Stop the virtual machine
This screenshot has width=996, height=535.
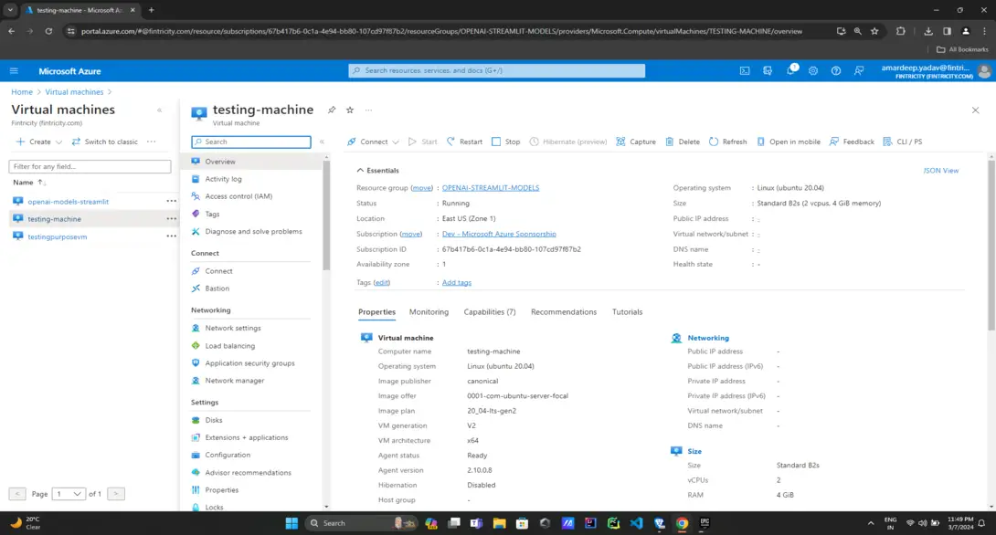pyautogui.click(x=505, y=142)
